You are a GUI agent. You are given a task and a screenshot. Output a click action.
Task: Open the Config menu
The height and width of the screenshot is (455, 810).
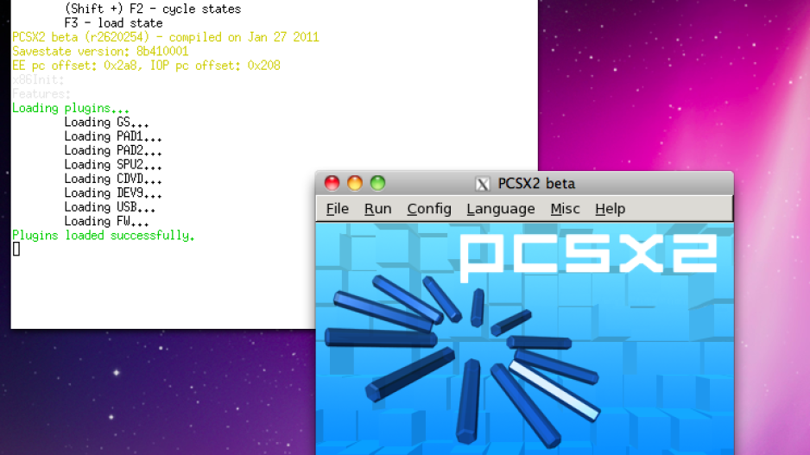click(429, 209)
